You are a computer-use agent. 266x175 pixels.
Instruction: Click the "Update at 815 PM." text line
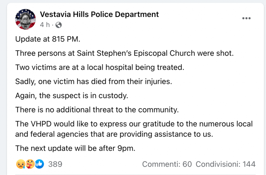pyautogui.click(x=48, y=39)
